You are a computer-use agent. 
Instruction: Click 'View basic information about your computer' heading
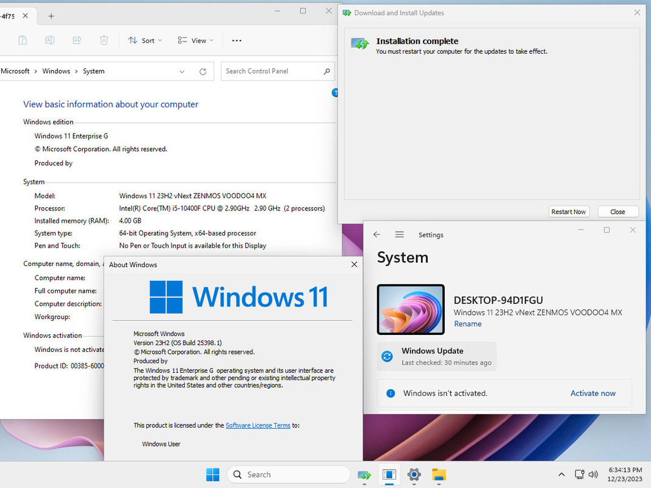coord(111,104)
